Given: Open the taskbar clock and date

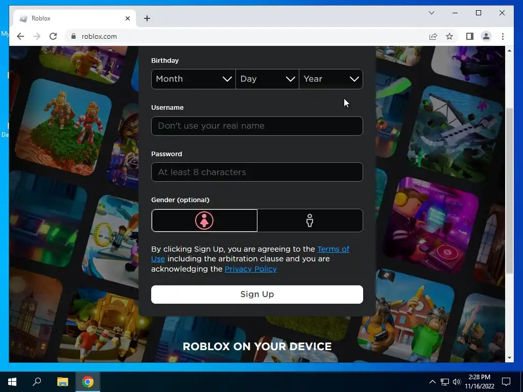Looking at the screenshot, I should click(x=479, y=382).
